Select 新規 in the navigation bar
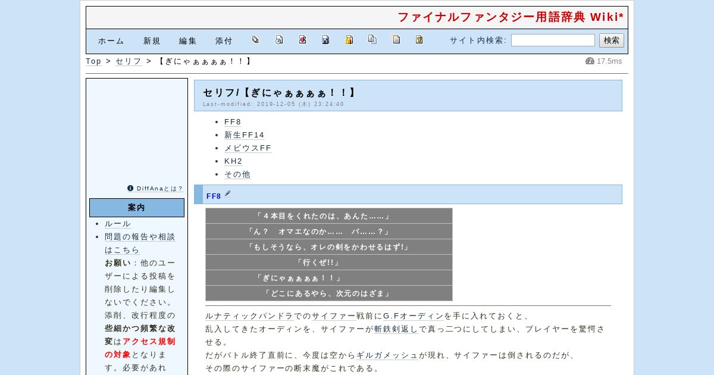 pos(152,41)
